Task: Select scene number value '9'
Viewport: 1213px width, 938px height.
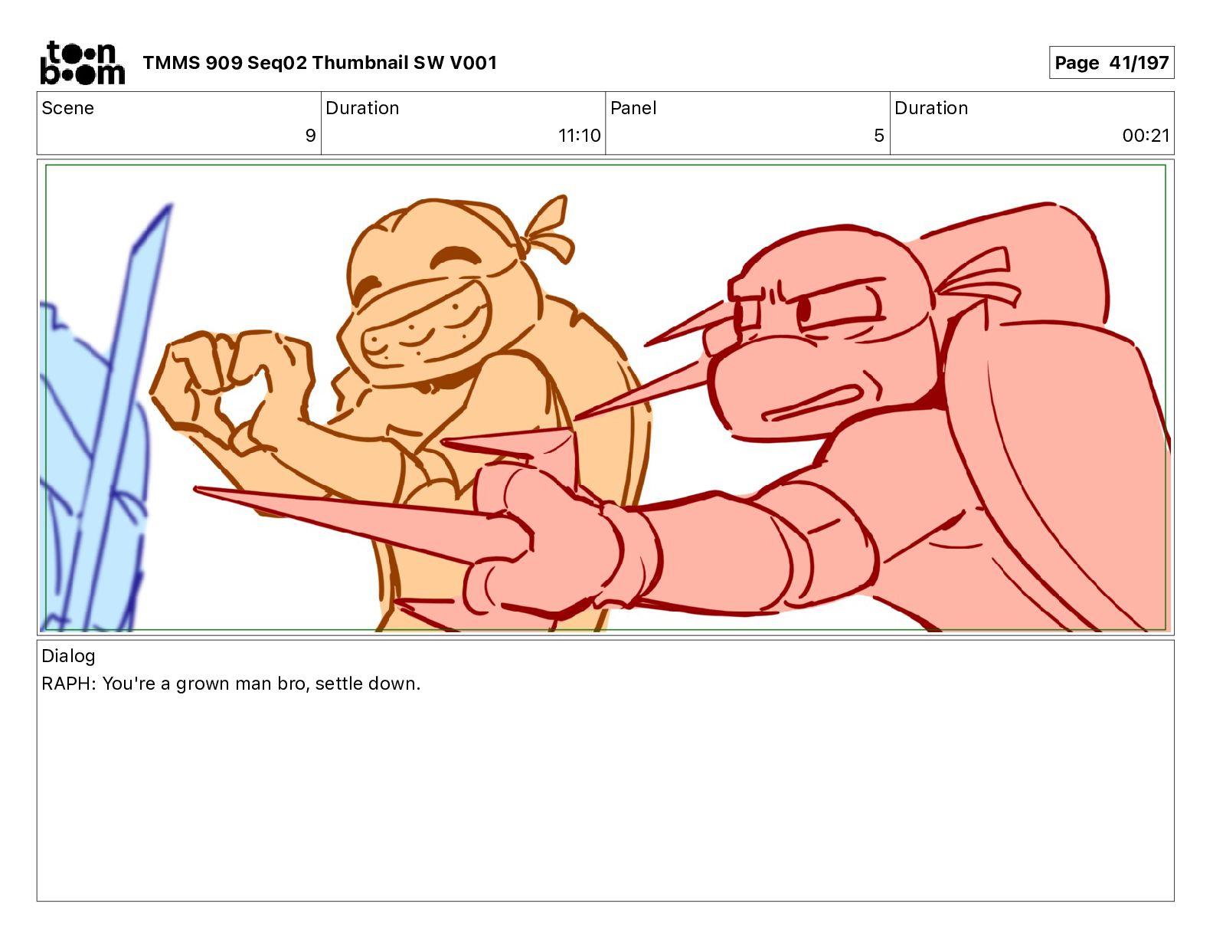Action: (x=310, y=136)
